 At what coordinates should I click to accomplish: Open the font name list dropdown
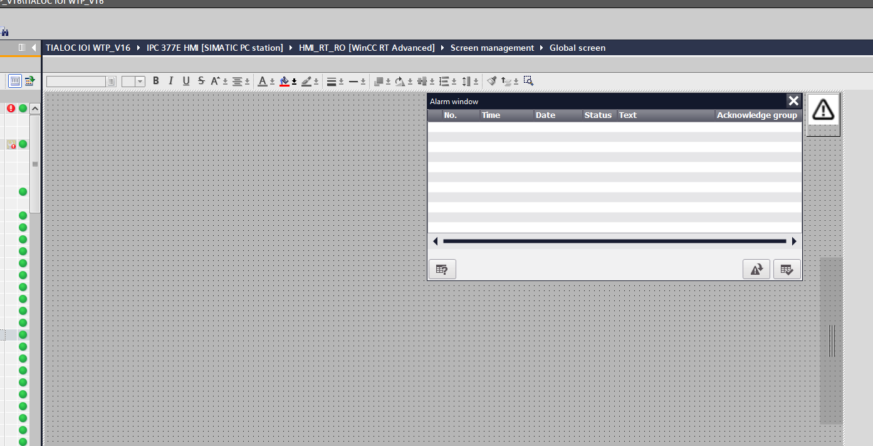coord(111,82)
